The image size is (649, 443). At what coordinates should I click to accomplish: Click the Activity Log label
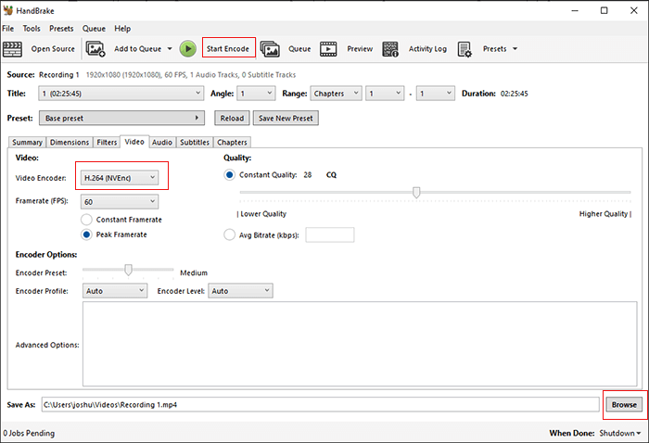[427, 49]
